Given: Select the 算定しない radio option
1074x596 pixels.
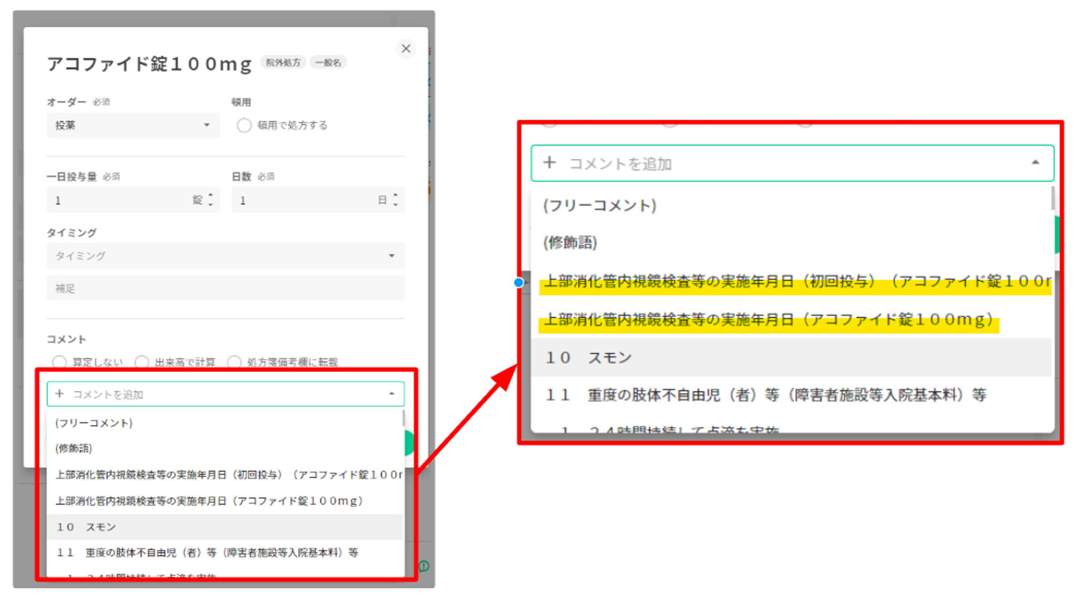Looking at the screenshot, I should tap(60, 362).
